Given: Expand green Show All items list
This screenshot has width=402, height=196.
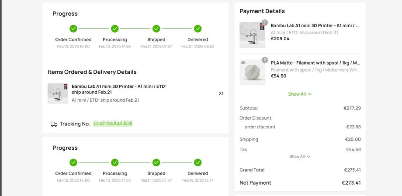Looking at the screenshot, I should pyautogui.click(x=300, y=94).
